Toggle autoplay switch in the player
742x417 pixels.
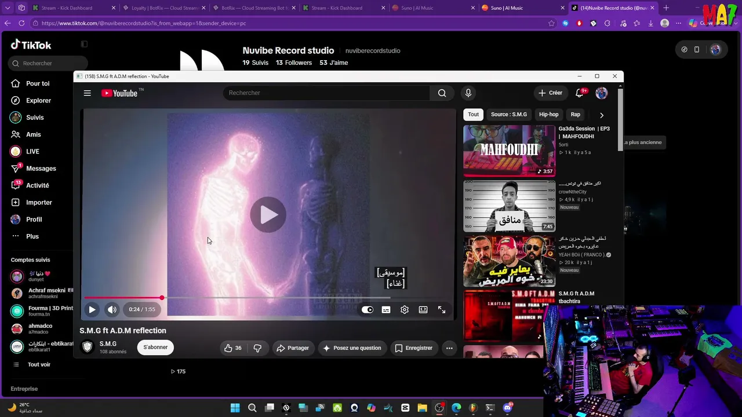coord(368,310)
